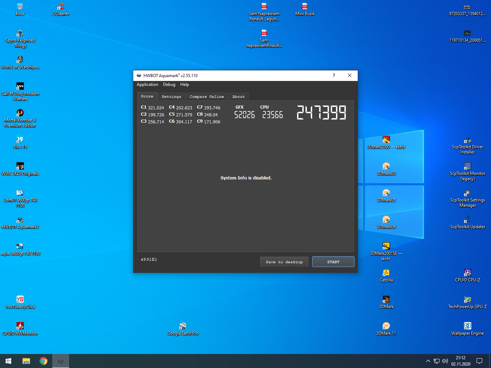
Task: Click the Save to desktop button
Action: [284, 262]
